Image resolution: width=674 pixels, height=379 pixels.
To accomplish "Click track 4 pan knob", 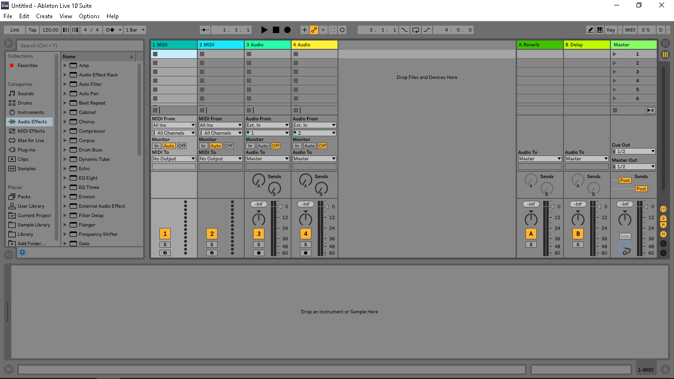I will (305, 218).
